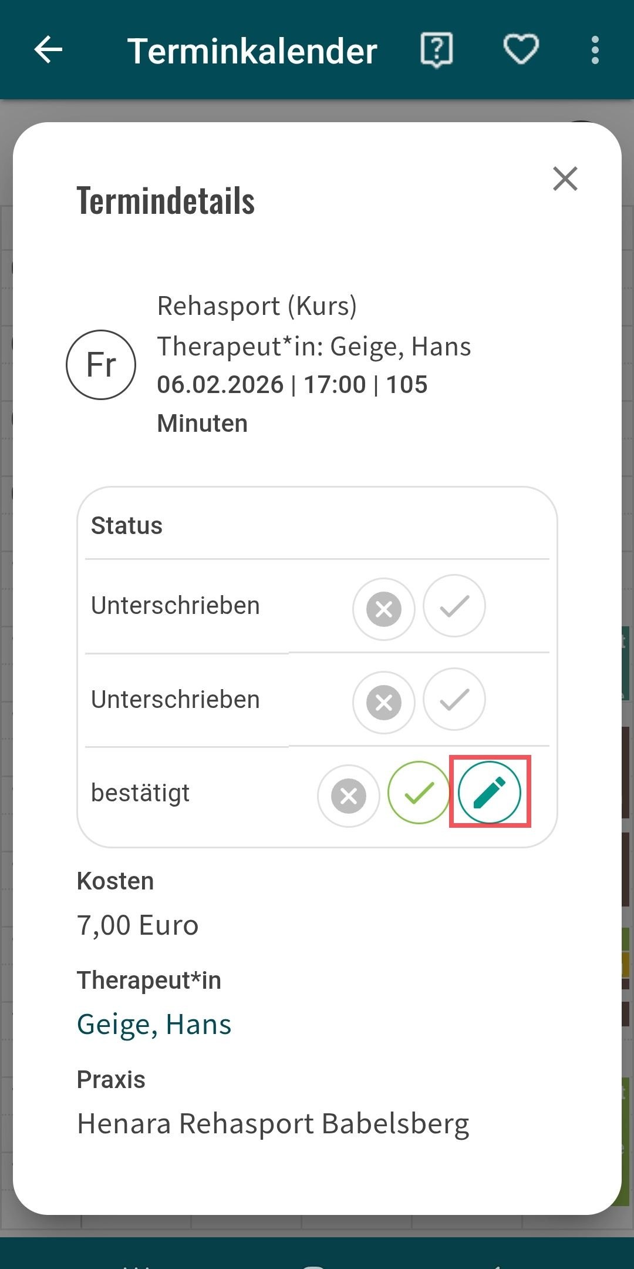Go back using the arrow icon
Viewport: 634px width, 1269px height.
click(x=48, y=49)
